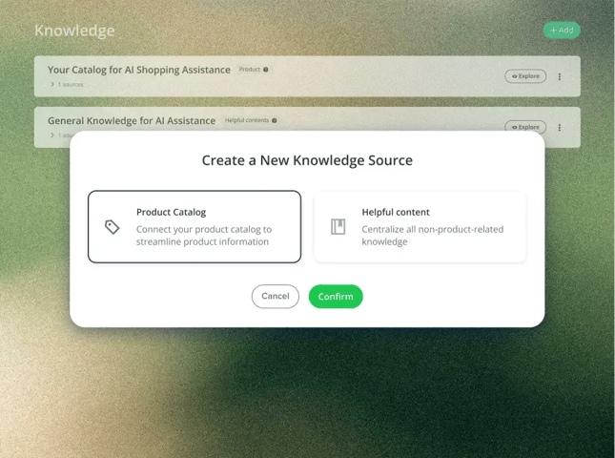Click info icon next to Helpful contents tag

(275, 120)
